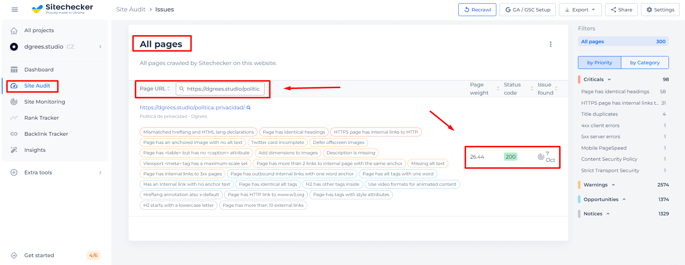Image resolution: width=685 pixels, height=265 pixels.
Task: Open Site Monitoring in the sidebar
Action: 45,102
